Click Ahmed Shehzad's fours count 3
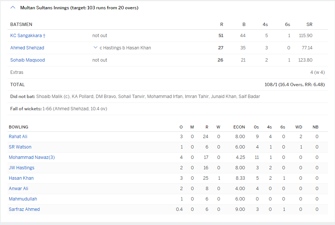The width and height of the screenshot is (335, 225). 266,48
